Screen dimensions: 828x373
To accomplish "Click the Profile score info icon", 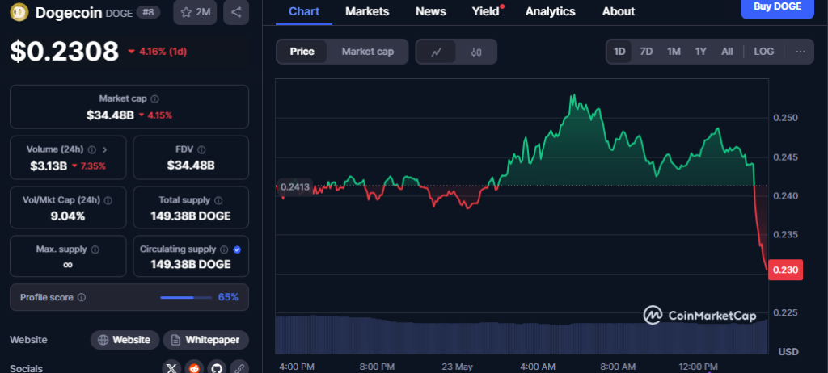I will tap(82, 298).
